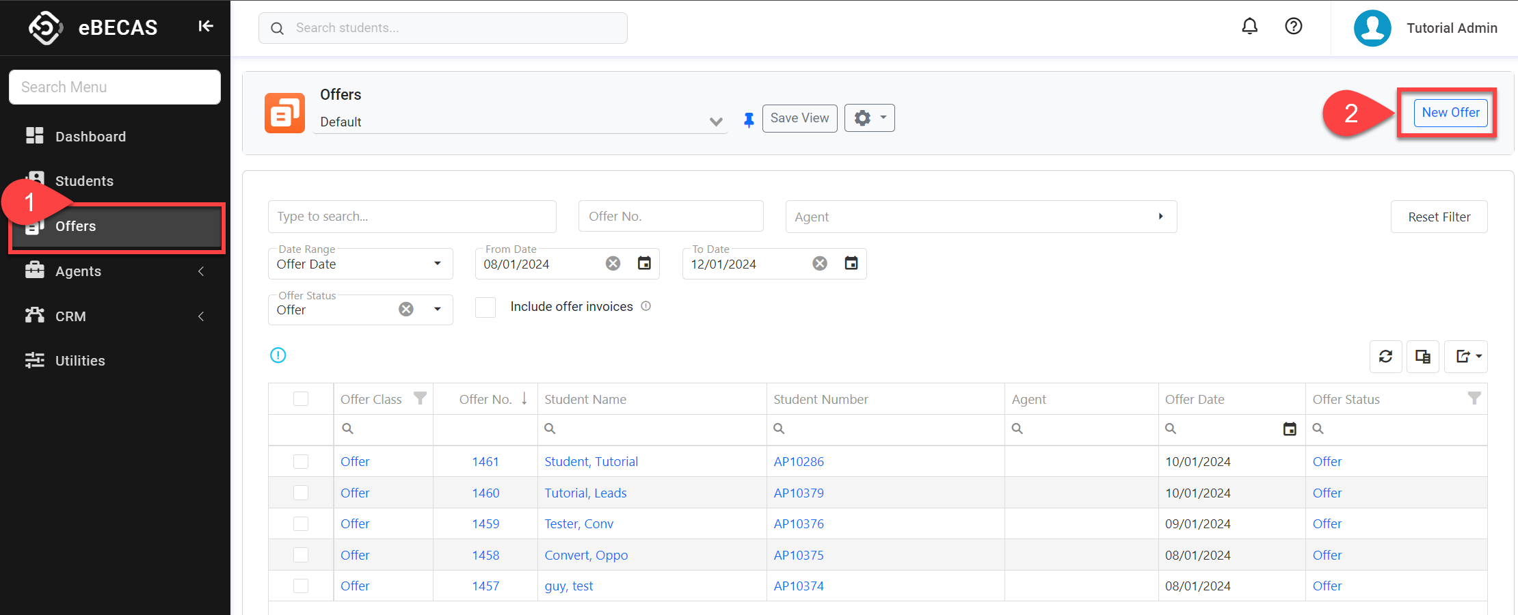Click the Tutorial Admin avatar
Image resolution: width=1518 pixels, height=615 pixels.
(x=1372, y=28)
